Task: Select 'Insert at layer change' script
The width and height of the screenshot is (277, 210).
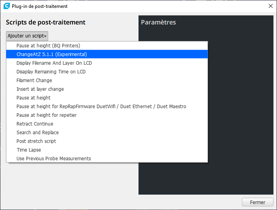Action: [x=40, y=89]
